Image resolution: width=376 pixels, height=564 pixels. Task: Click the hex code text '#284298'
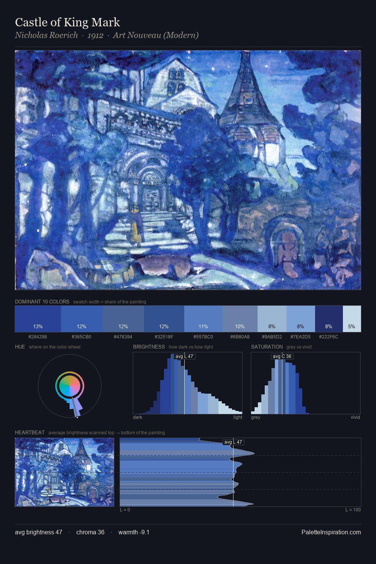38,337
